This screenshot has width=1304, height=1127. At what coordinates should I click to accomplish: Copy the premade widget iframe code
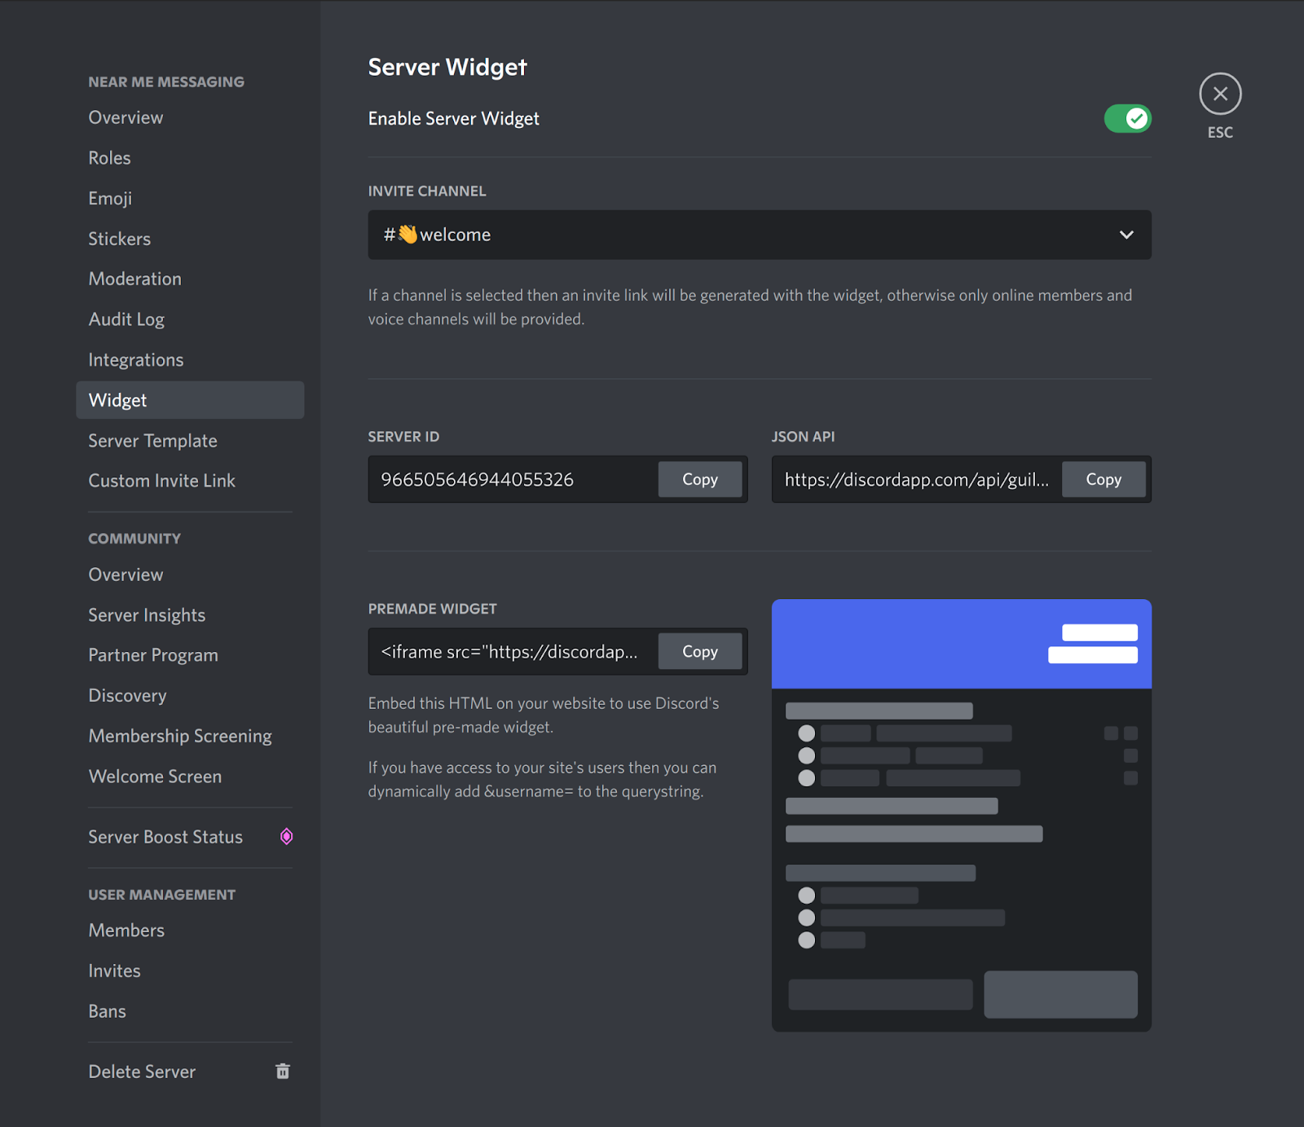699,651
